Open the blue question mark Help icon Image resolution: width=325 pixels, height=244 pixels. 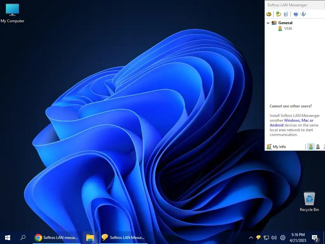click(296, 14)
